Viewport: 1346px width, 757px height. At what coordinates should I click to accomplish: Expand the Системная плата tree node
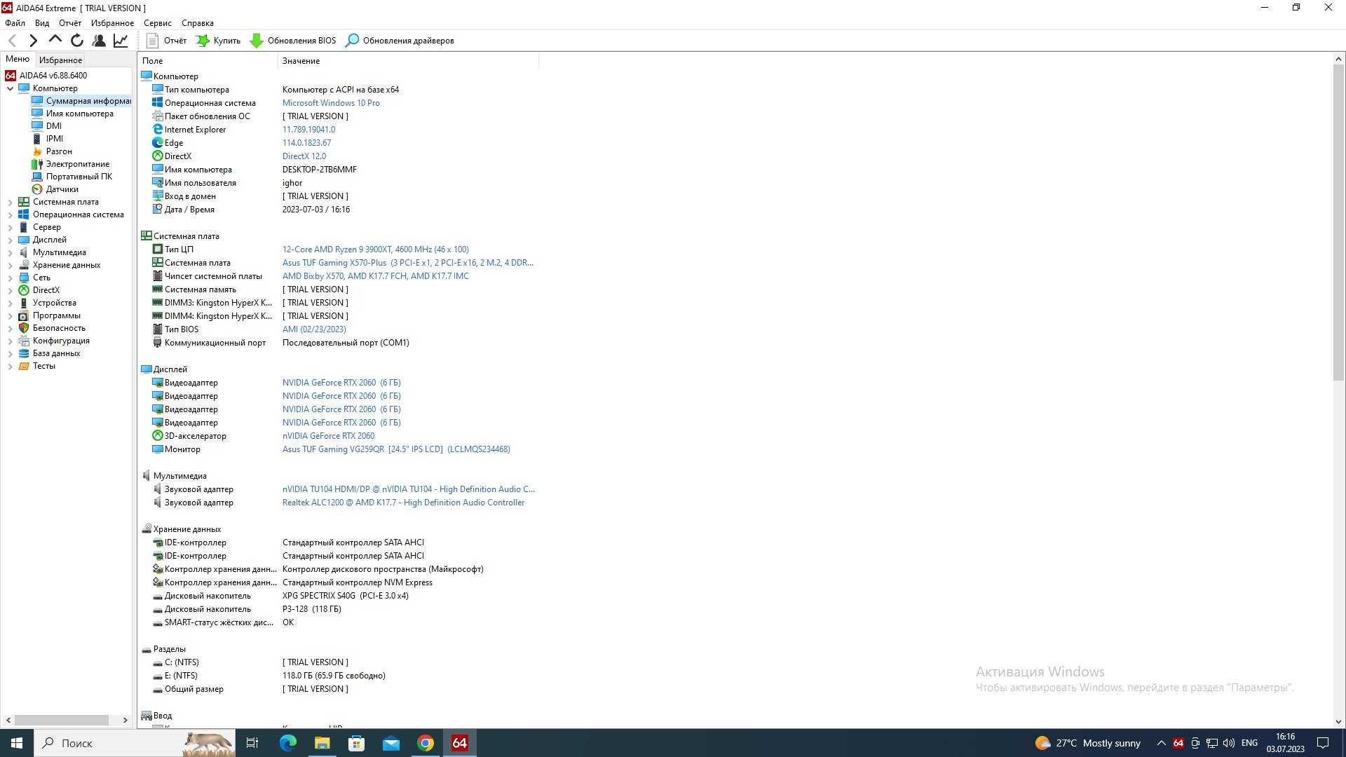point(9,201)
